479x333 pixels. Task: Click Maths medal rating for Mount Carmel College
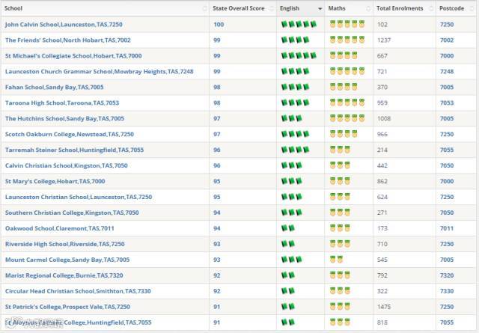[x=336, y=260]
